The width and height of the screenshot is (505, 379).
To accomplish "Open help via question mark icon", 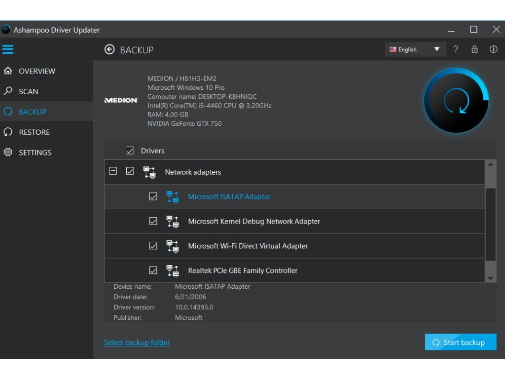I will tap(456, 49).
